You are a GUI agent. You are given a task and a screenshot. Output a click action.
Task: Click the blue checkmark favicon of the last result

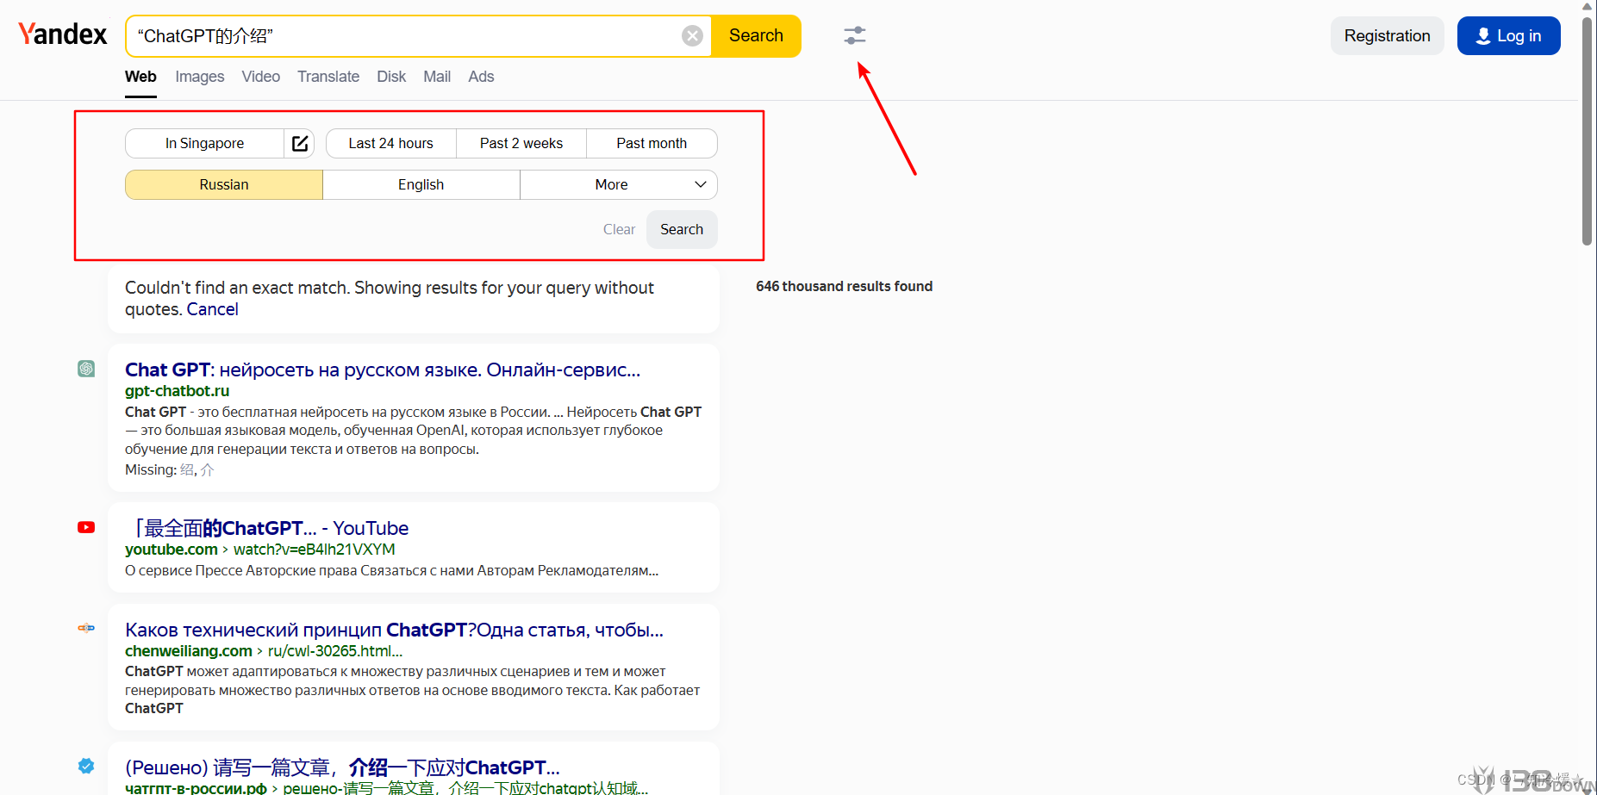pyautogui.click(x=86, y=766)
